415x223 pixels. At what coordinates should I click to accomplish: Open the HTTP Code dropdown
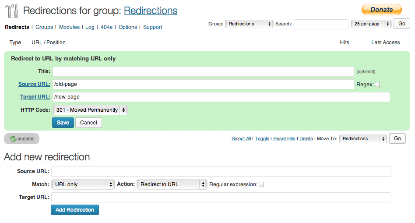click(x=90, y=110)
